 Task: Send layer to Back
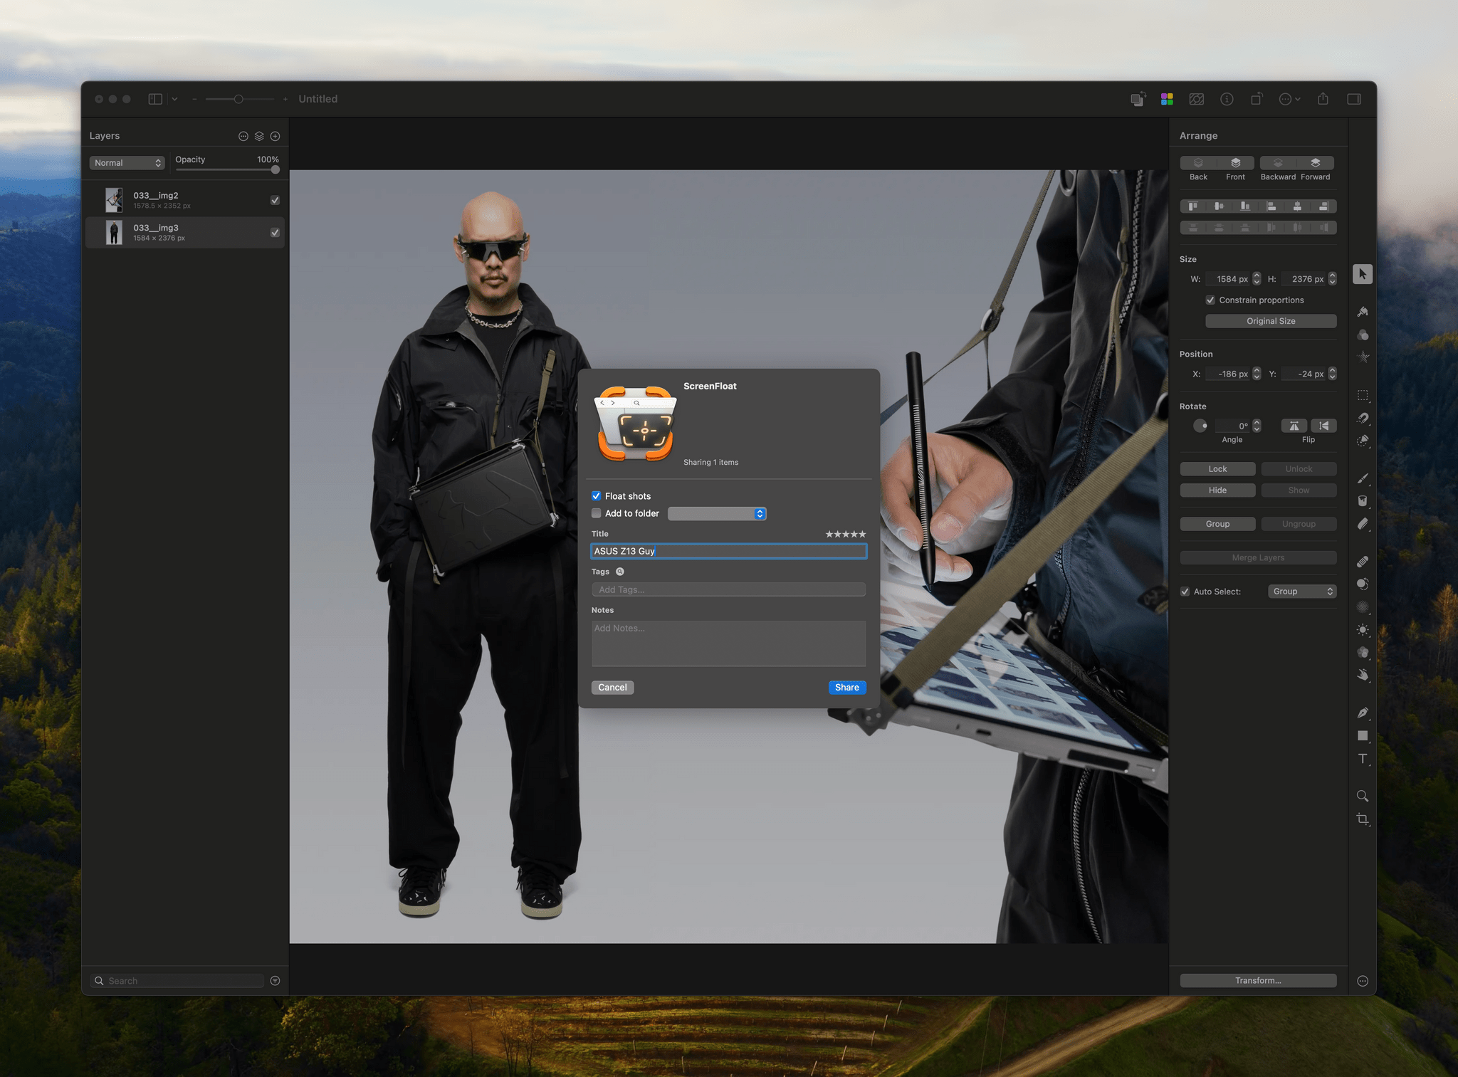pos(1199,163)
